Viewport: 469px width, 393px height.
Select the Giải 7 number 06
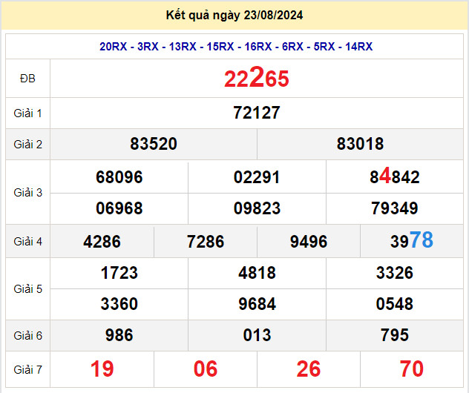tap(205, 369)
